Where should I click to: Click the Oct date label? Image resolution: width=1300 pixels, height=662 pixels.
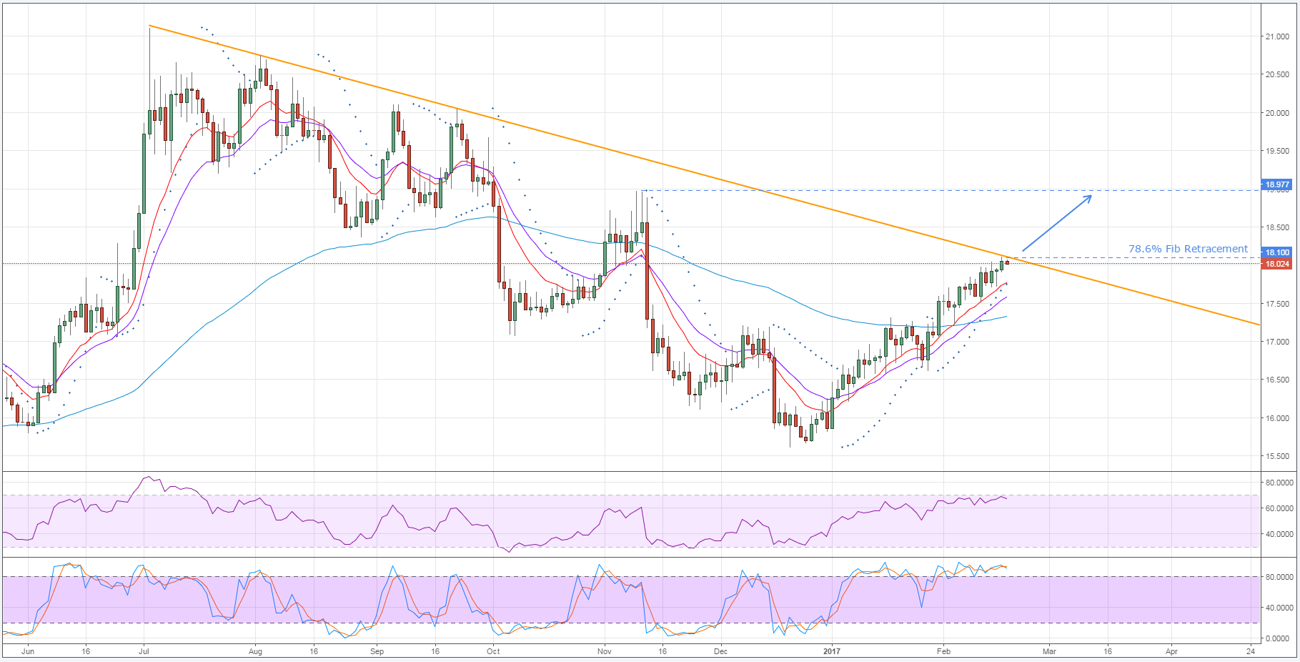click(x=492, y=651)
